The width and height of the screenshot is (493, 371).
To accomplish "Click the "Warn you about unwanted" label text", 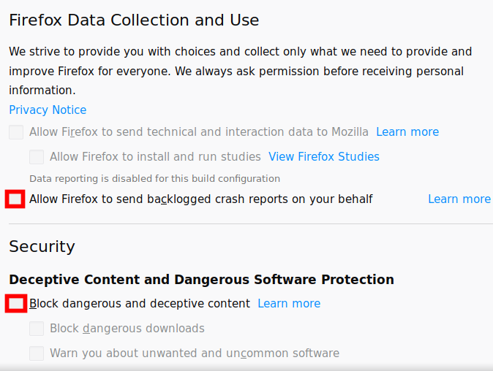I will click(195, 353).
